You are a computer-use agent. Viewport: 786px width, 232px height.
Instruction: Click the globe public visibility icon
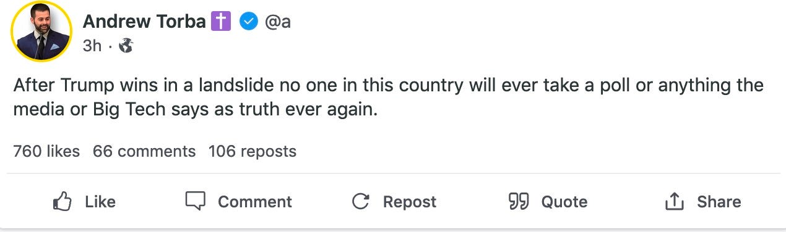coord(126,46)
